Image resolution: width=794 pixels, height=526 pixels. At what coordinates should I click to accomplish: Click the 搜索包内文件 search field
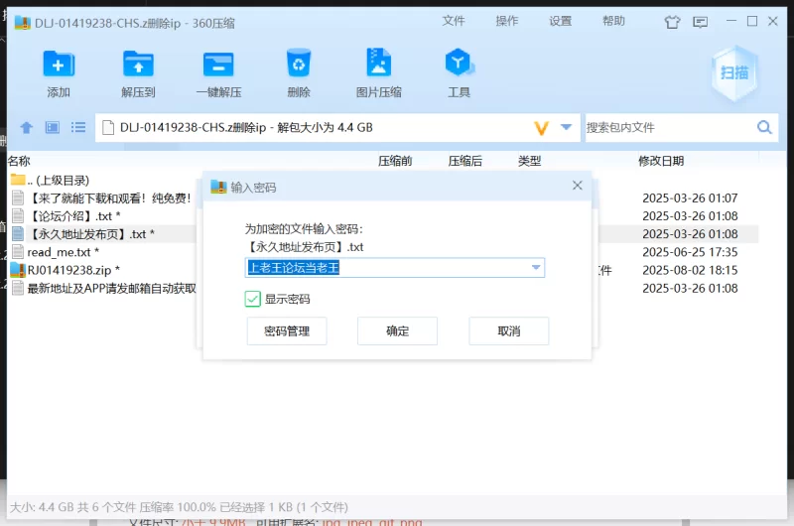coord(669,128)
